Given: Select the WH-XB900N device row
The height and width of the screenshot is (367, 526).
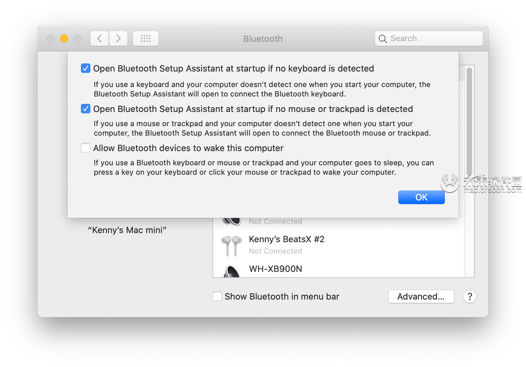Looking at the screenshot, I should tap(339, 269).
